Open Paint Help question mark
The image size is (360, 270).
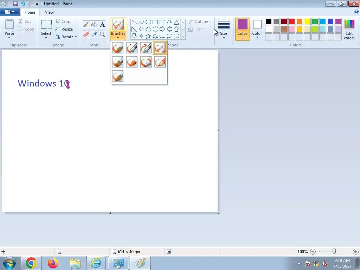click(356, 12)
